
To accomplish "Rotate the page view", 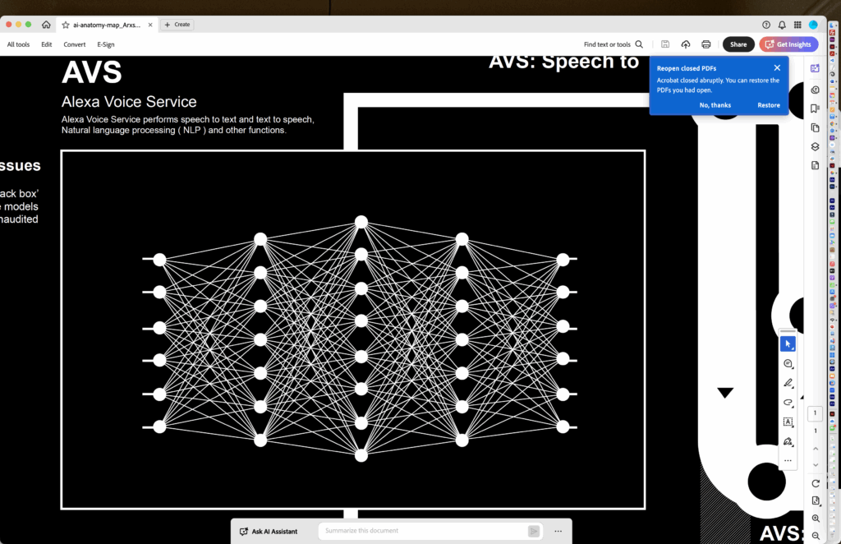I will click(x=816, y=483).
